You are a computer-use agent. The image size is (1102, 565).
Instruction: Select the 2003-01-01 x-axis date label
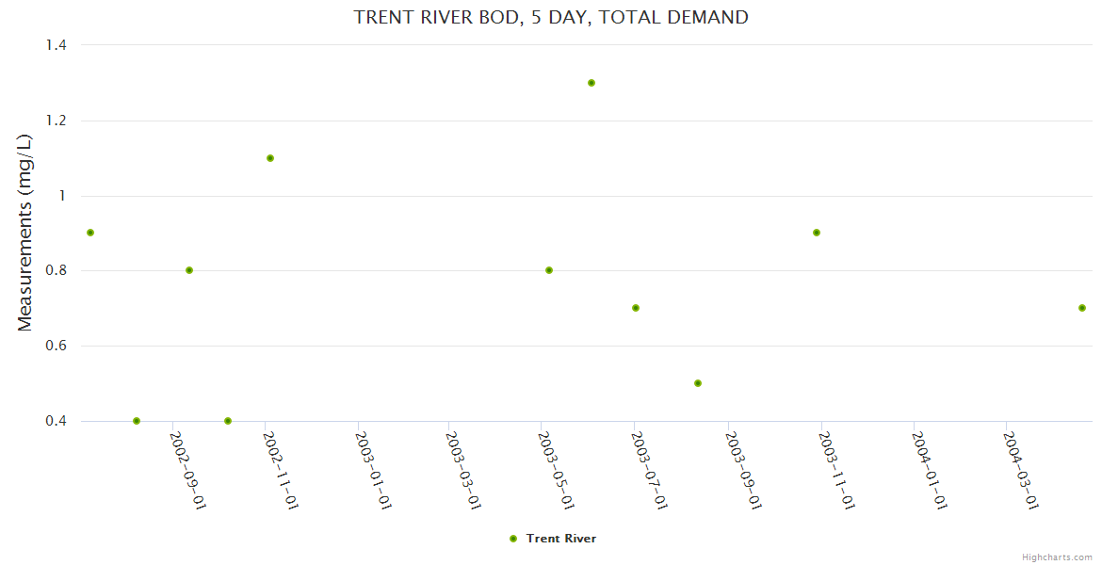point(373,470)
